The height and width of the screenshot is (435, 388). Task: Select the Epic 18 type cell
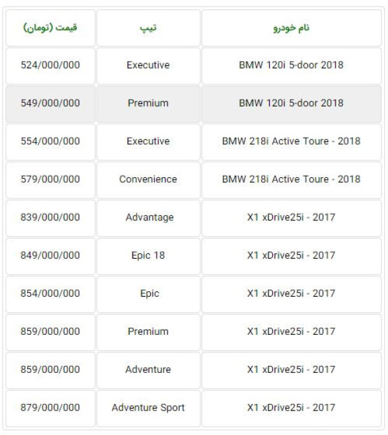pyautogui.click(x=148, y=256)
